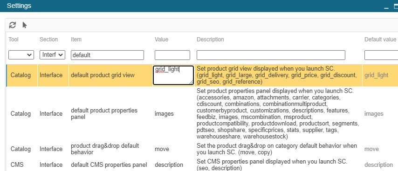Image resolution: width=398 pixels, height=171 pixels.
Task: Open the Section filter dropdown showing Interf
Action: [x=52, y=55]
